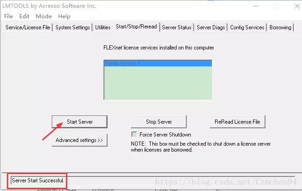The width and height of the screenshot is (302, 191).
Task: Switch to Config Services tab
Action: tap(247, 27)
